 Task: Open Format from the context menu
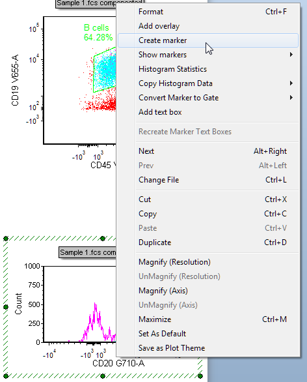click(x=208, y=12)
